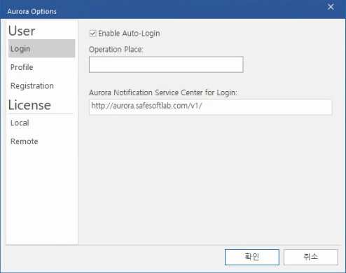Viewport: 346px width, 273px height.
Task: Click the Aurora Notification Service Center label
Action: coord(163,92)
